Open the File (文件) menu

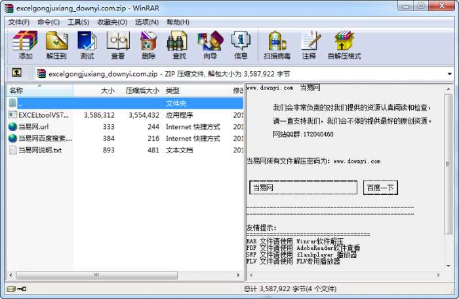click(19, 22)
